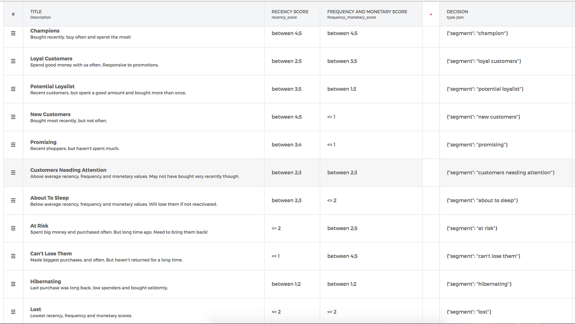Edit Loyal Customers recency cell 'between 2;5'
Viewport: 575px width, 324px height.
[287, 61]
